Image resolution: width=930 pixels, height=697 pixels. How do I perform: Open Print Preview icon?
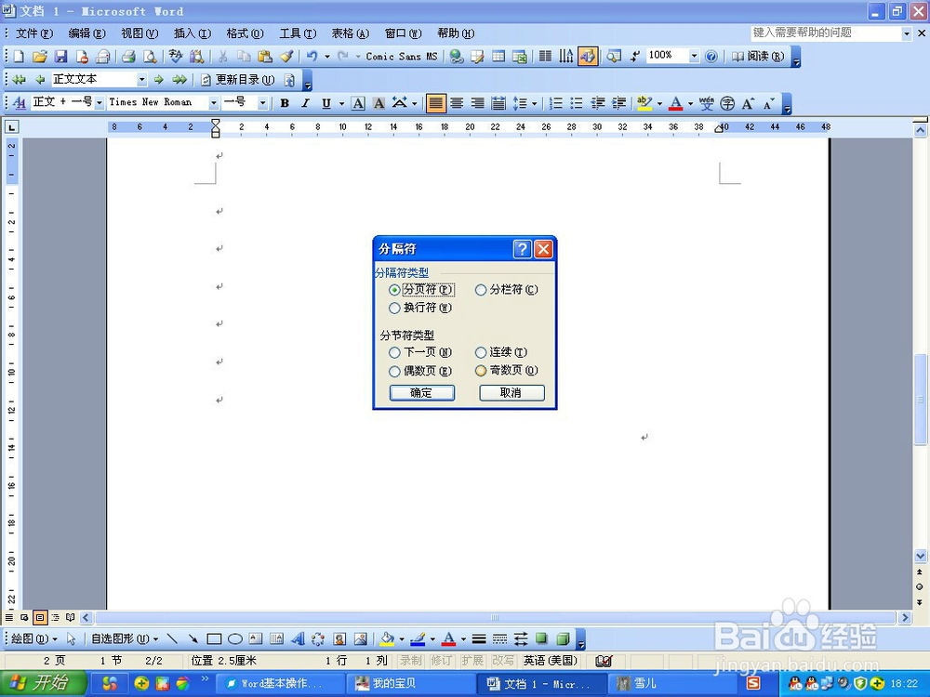(150, 57)
